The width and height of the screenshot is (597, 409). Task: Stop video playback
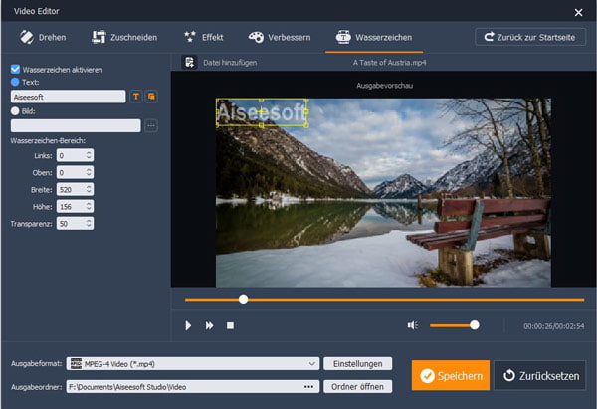pyautogui.click(x=230, y=325)
